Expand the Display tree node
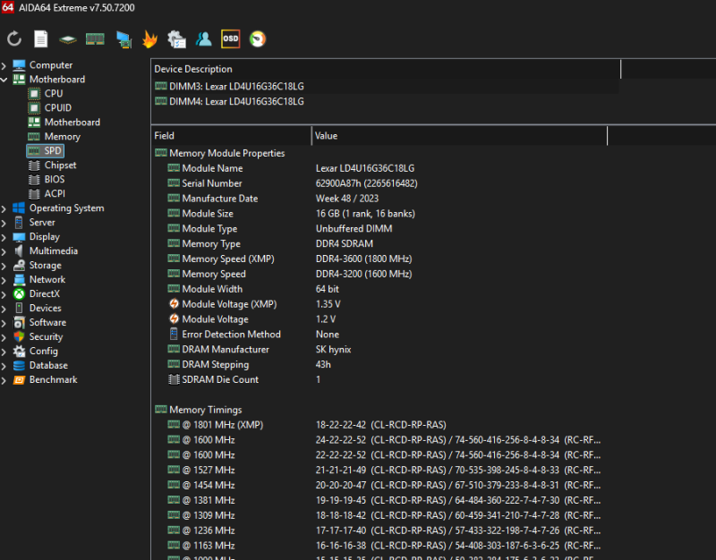The height and width of the screenshot is (560, 716). point(4,237)
